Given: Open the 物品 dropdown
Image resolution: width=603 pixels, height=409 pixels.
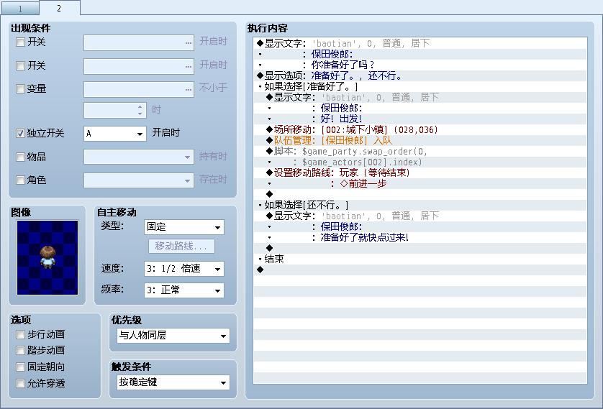Looking at the screenshot, I should (139, 157).
